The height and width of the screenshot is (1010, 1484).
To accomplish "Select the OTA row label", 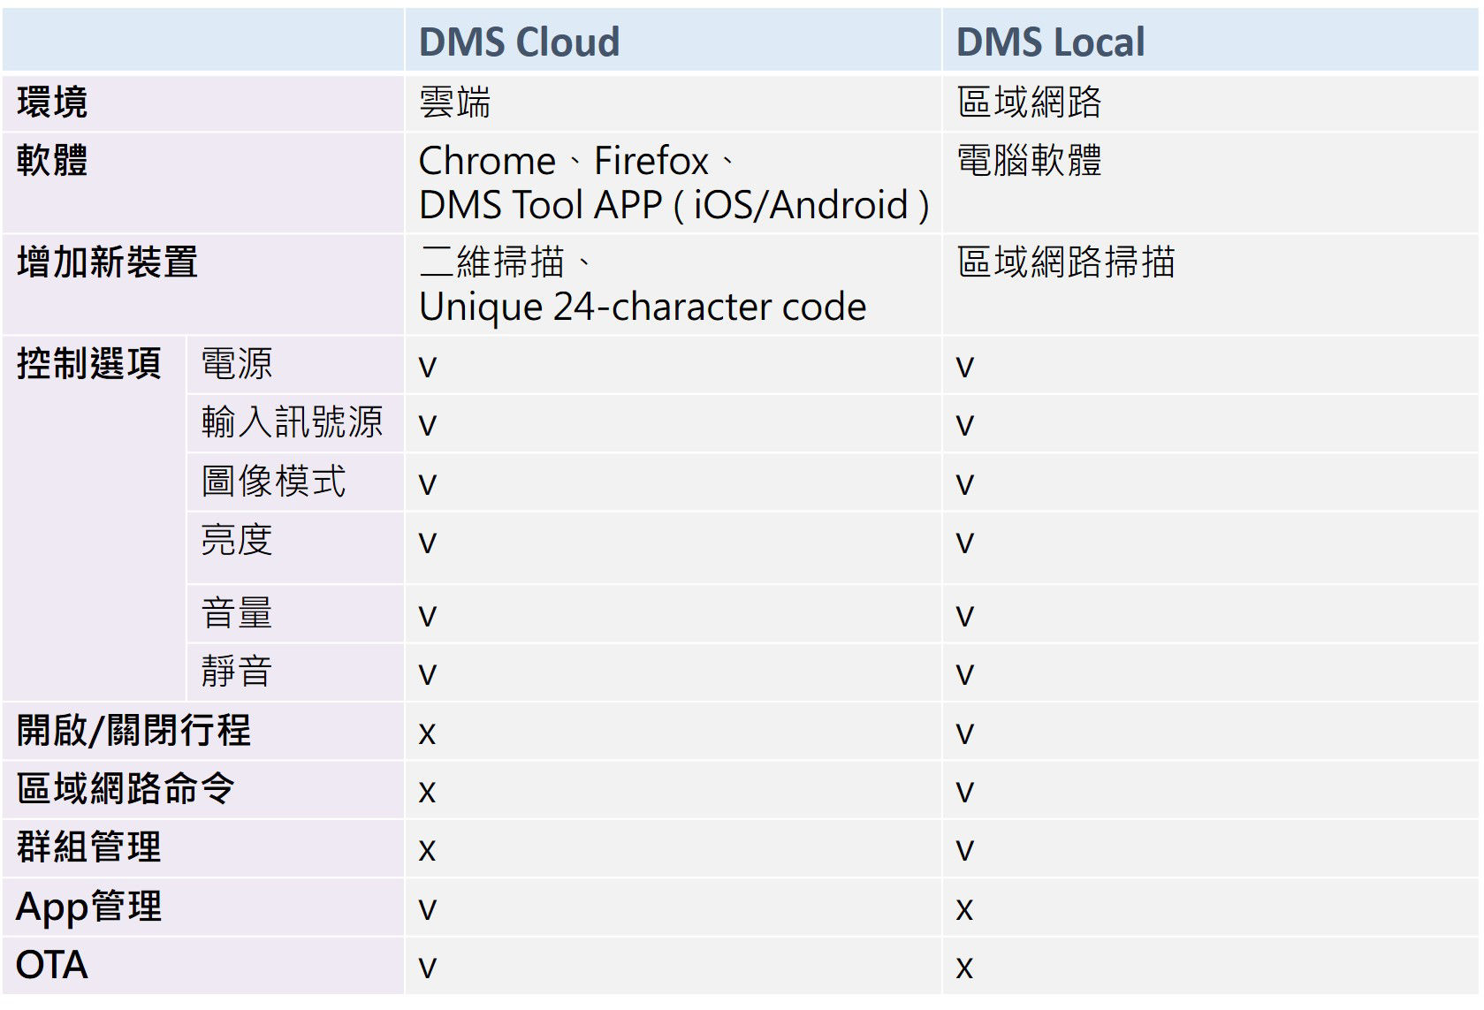I will tap(52, 965).
